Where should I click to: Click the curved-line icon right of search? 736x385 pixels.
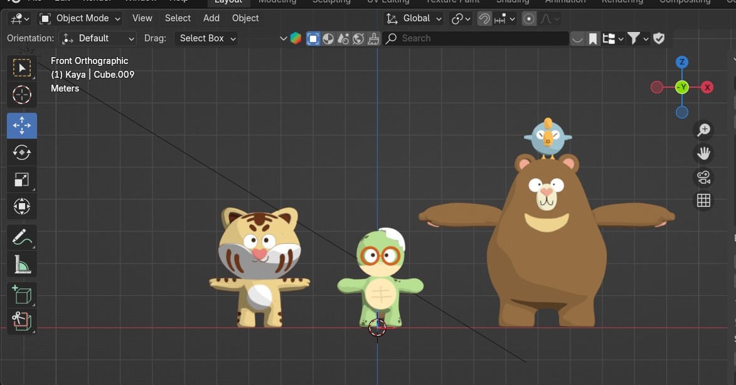(577, 38)
